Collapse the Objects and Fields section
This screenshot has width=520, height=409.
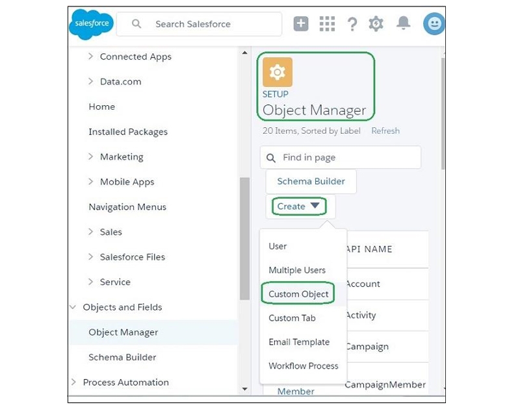(73, 307)
